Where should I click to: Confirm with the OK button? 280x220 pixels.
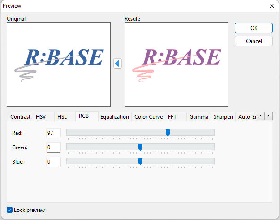(254, 28)
